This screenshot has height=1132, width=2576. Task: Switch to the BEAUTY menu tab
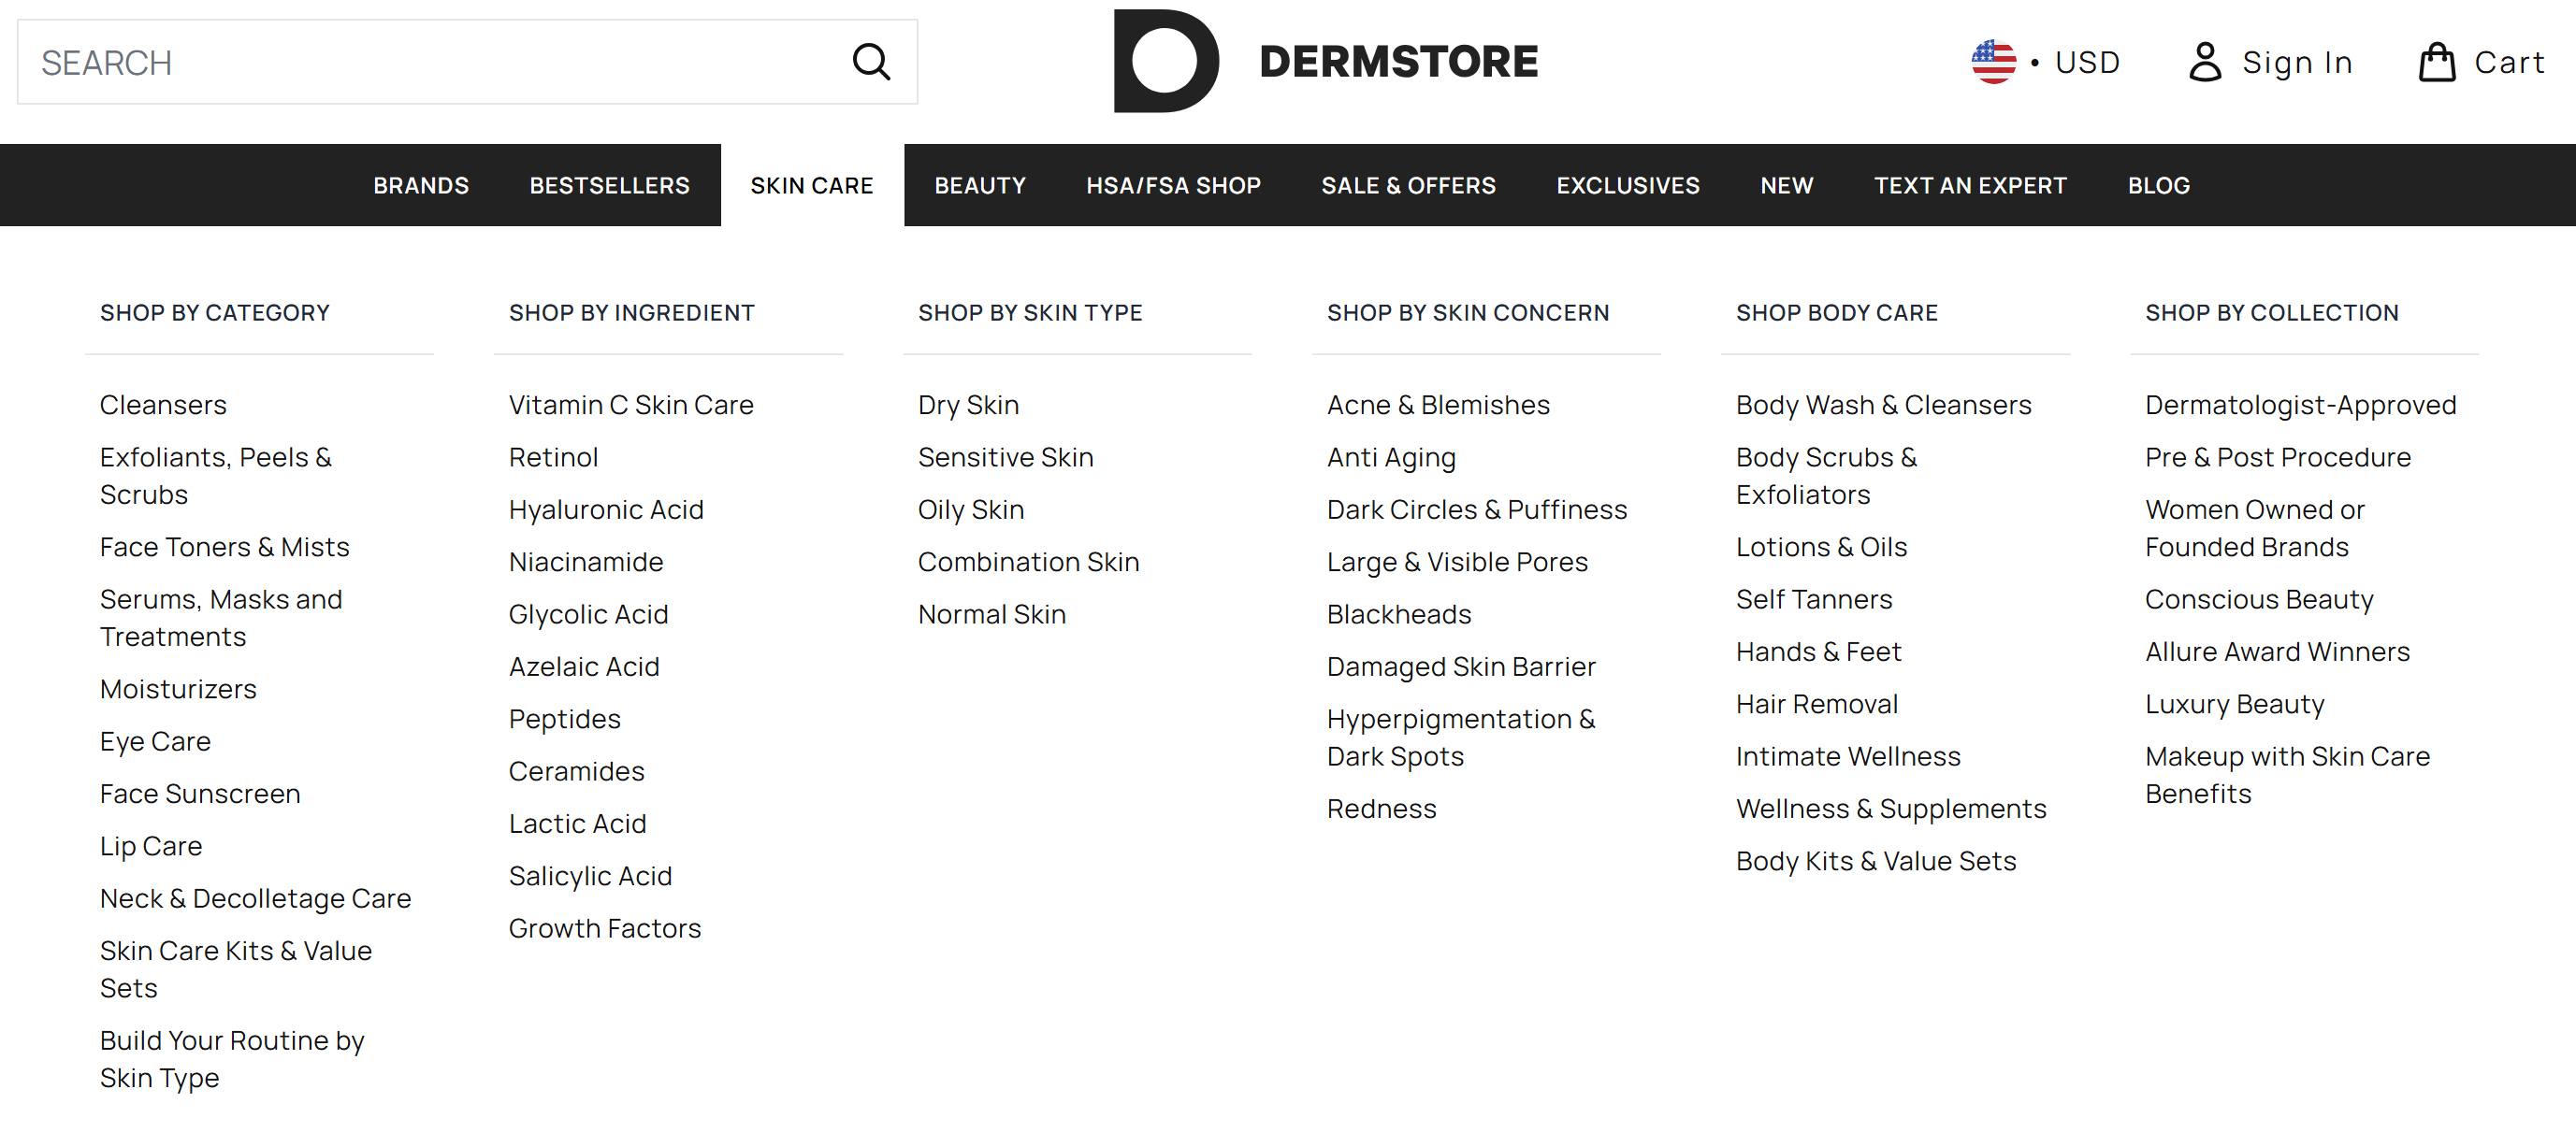tap(980, 185)
